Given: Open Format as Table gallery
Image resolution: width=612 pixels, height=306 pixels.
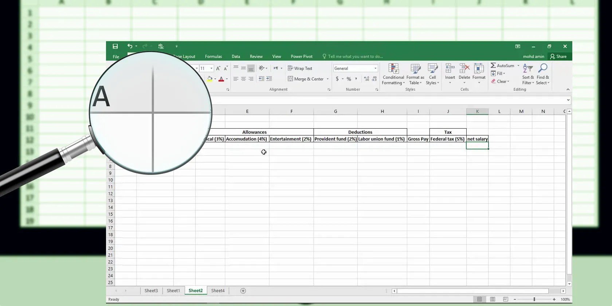Looking at the screenshot, I should click(415, 74).
